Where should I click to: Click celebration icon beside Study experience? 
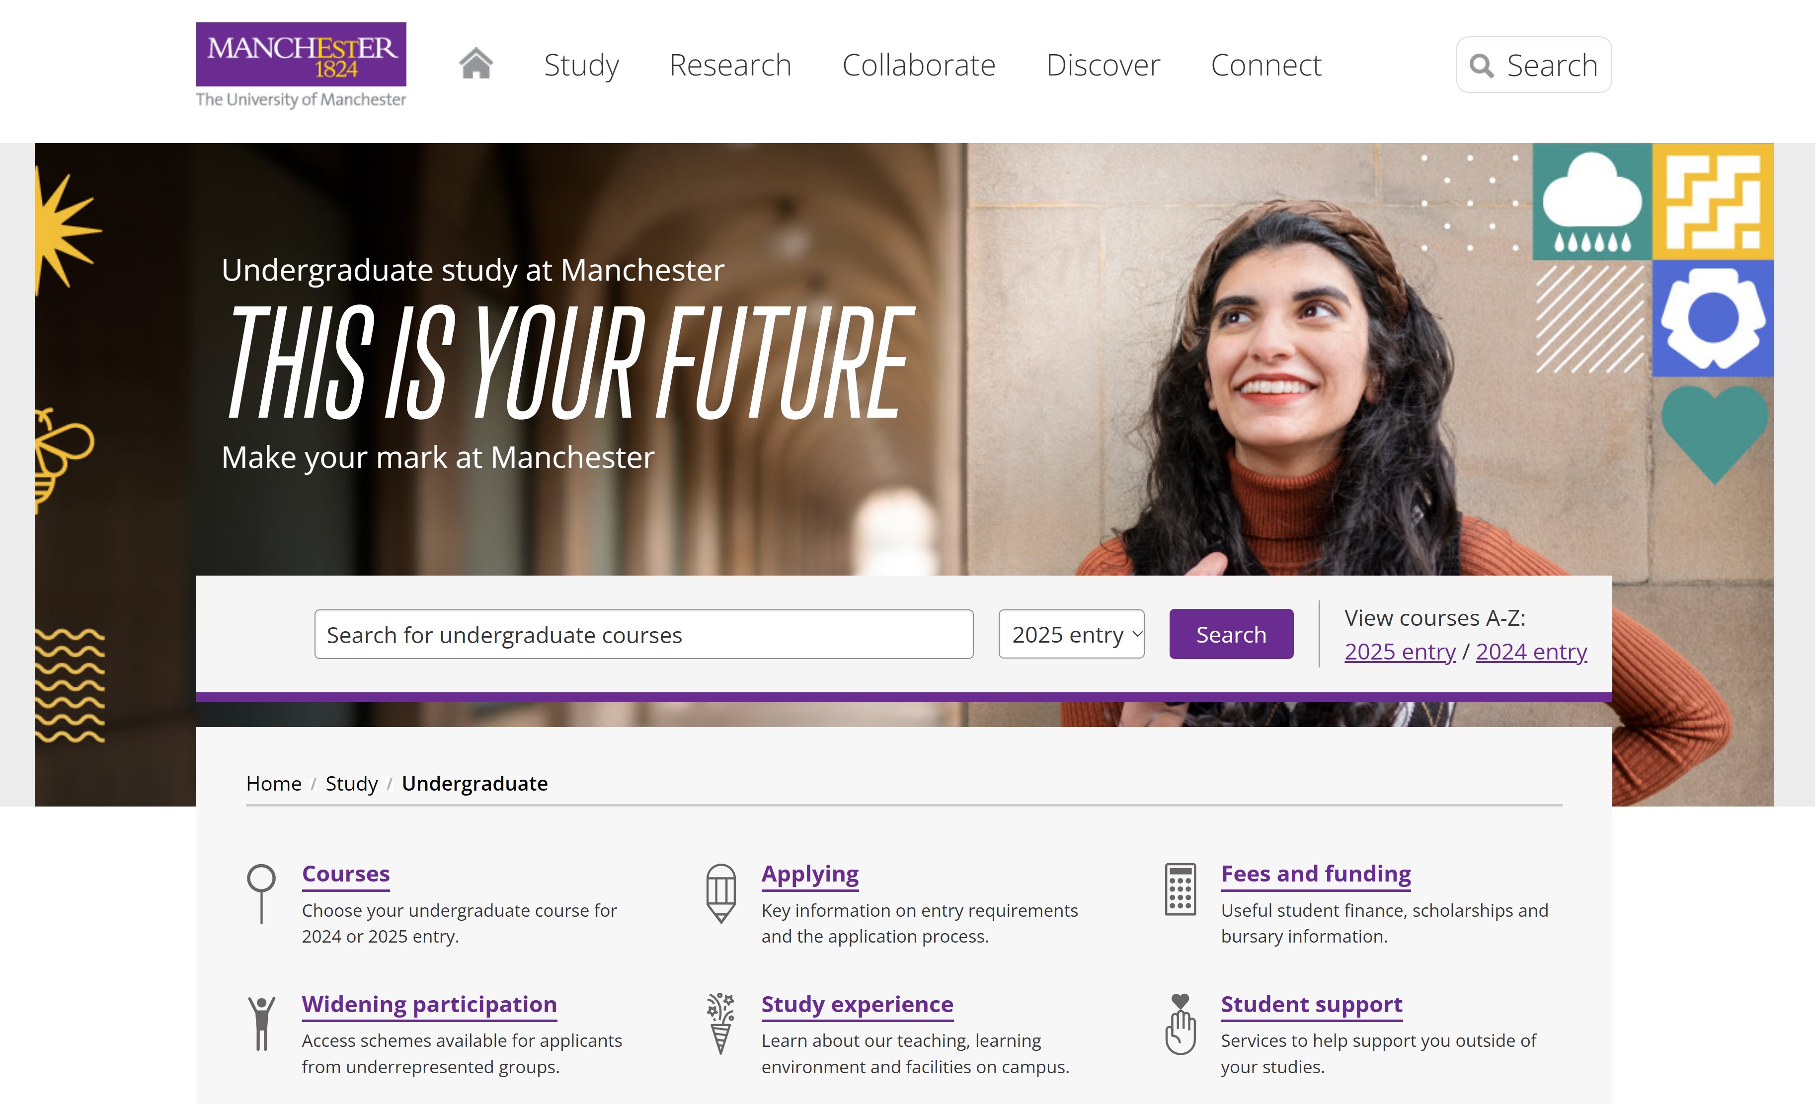(721, 1024)
